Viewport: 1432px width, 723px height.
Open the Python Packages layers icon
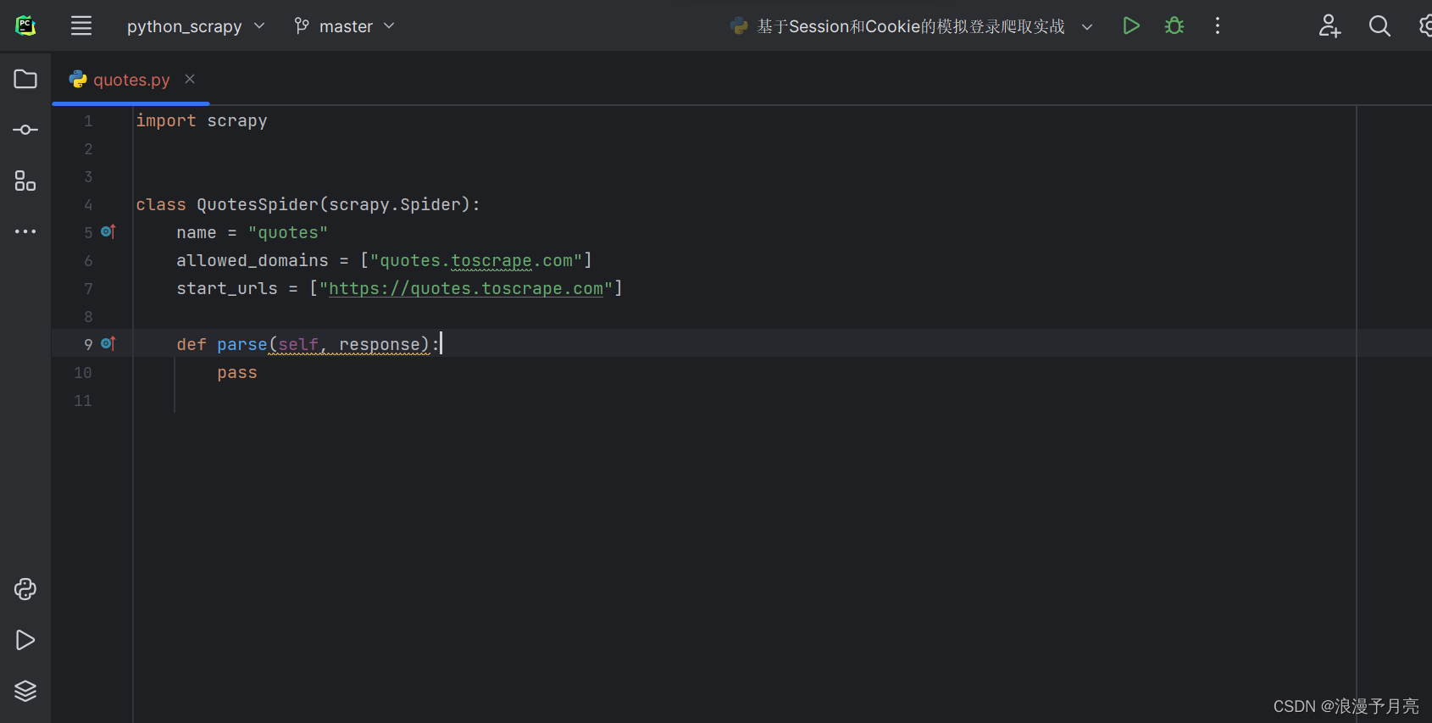pos(25,691)
